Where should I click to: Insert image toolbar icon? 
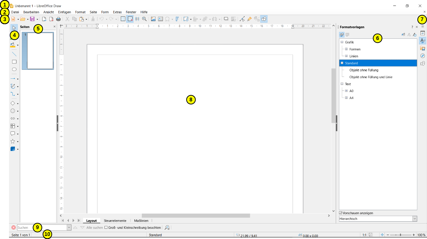153,19
